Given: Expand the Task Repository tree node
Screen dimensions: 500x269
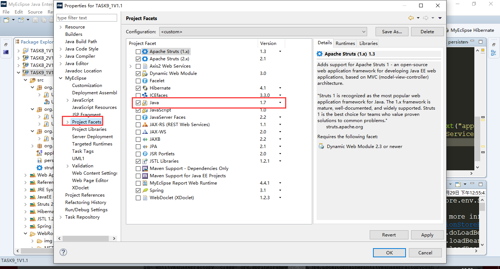Looking at the screenshot, I should tap(60, 217).
